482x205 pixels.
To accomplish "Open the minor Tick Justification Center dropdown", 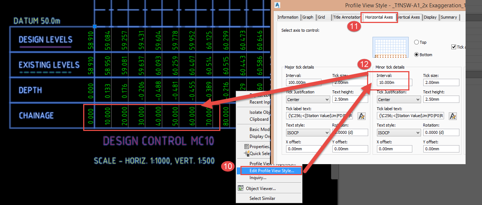I will [399, 99].
